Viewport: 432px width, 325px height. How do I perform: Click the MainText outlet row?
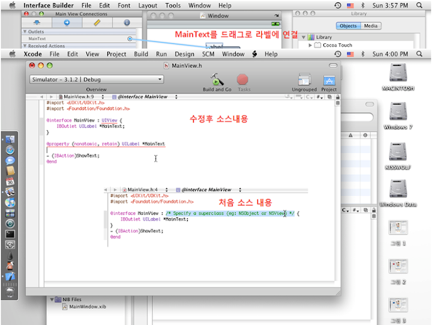click(79, 39)
